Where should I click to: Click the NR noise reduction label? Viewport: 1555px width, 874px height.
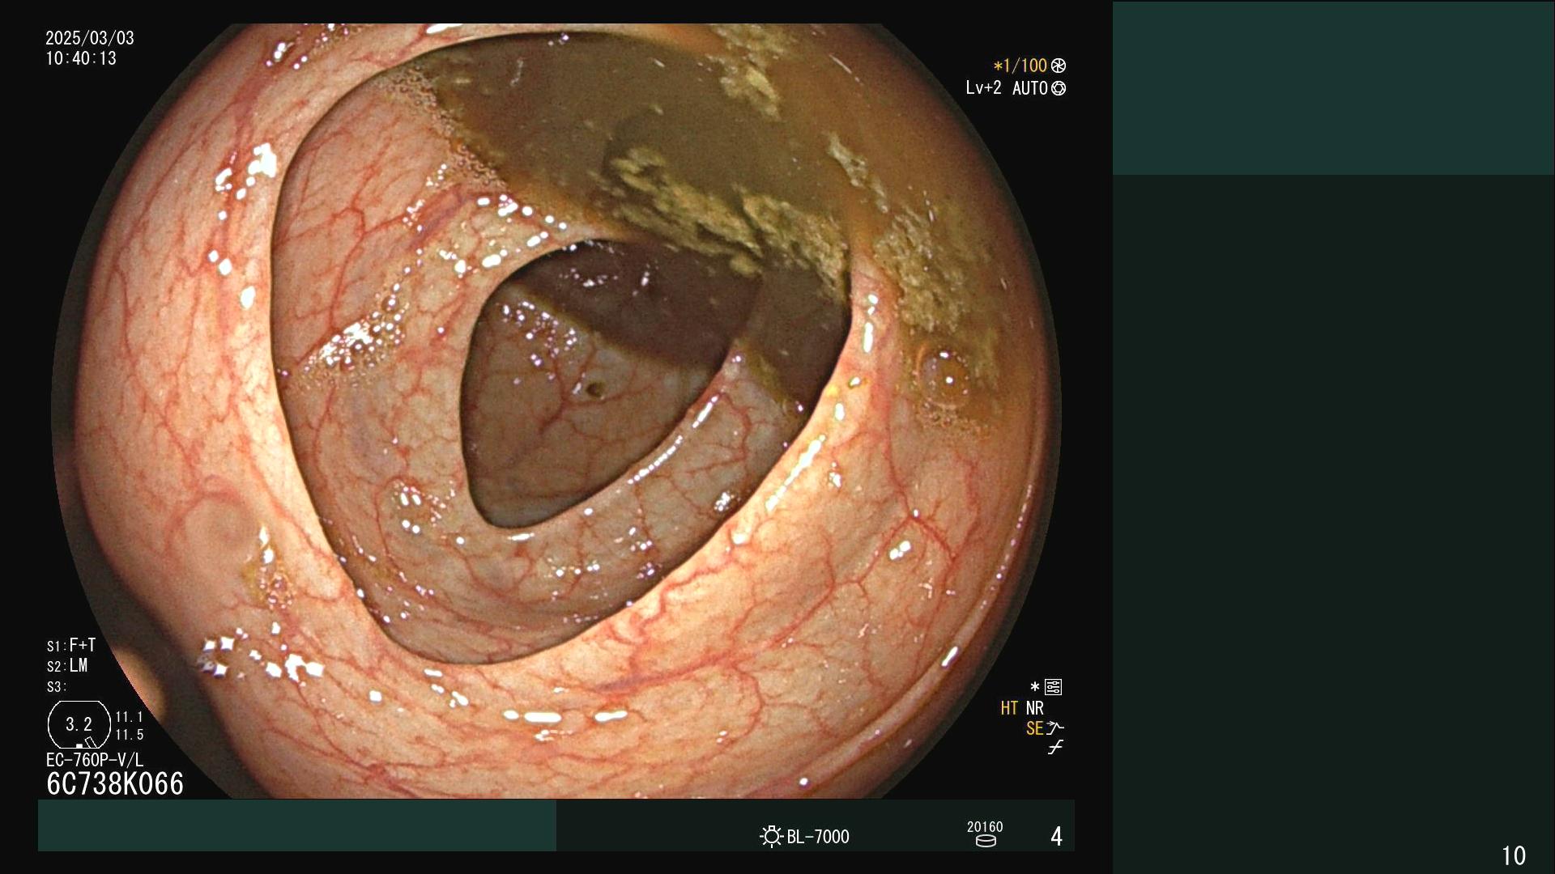coord(1035,708)
